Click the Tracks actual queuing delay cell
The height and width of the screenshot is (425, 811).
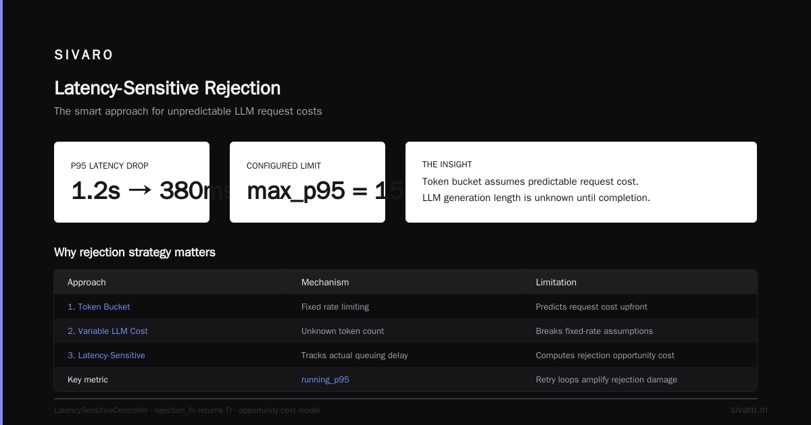pyautogui.click(x=355, y=355)
